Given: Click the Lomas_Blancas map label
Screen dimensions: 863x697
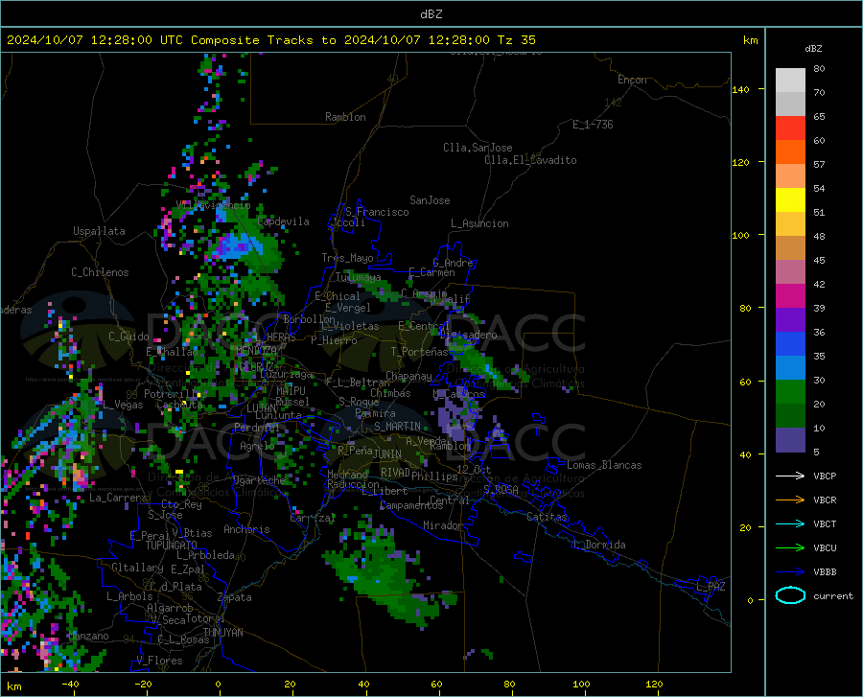Looking at the screenshot, I should pos(604,465).
